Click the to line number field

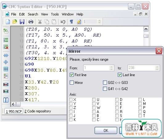[x=141, y=68]
